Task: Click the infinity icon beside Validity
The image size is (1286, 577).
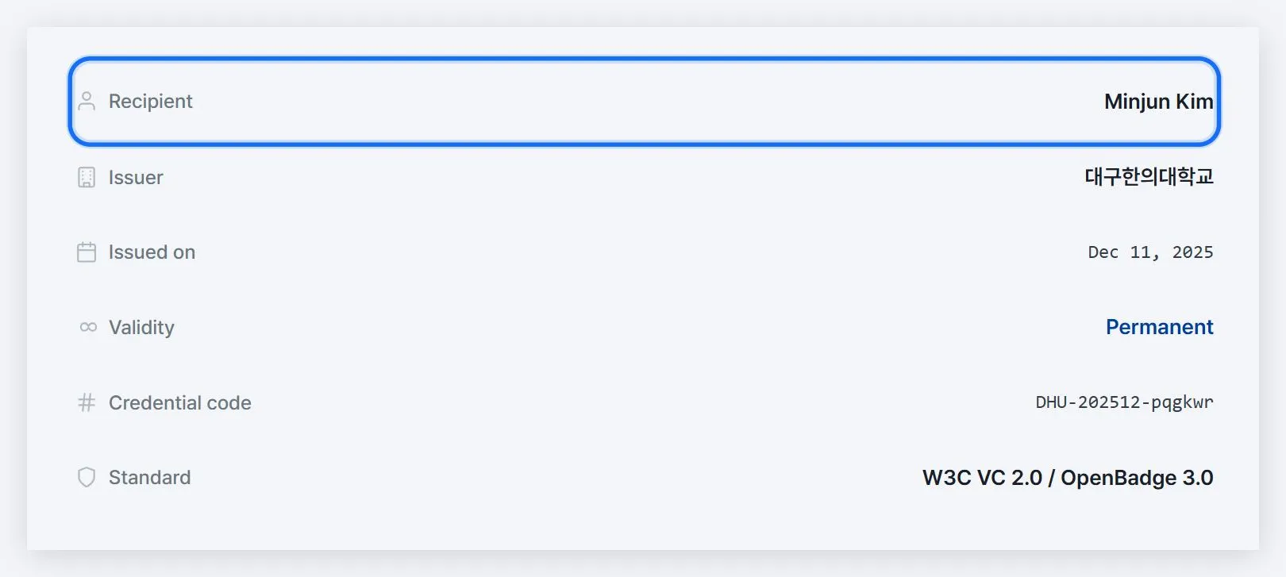Action: (x=88, y=327)
